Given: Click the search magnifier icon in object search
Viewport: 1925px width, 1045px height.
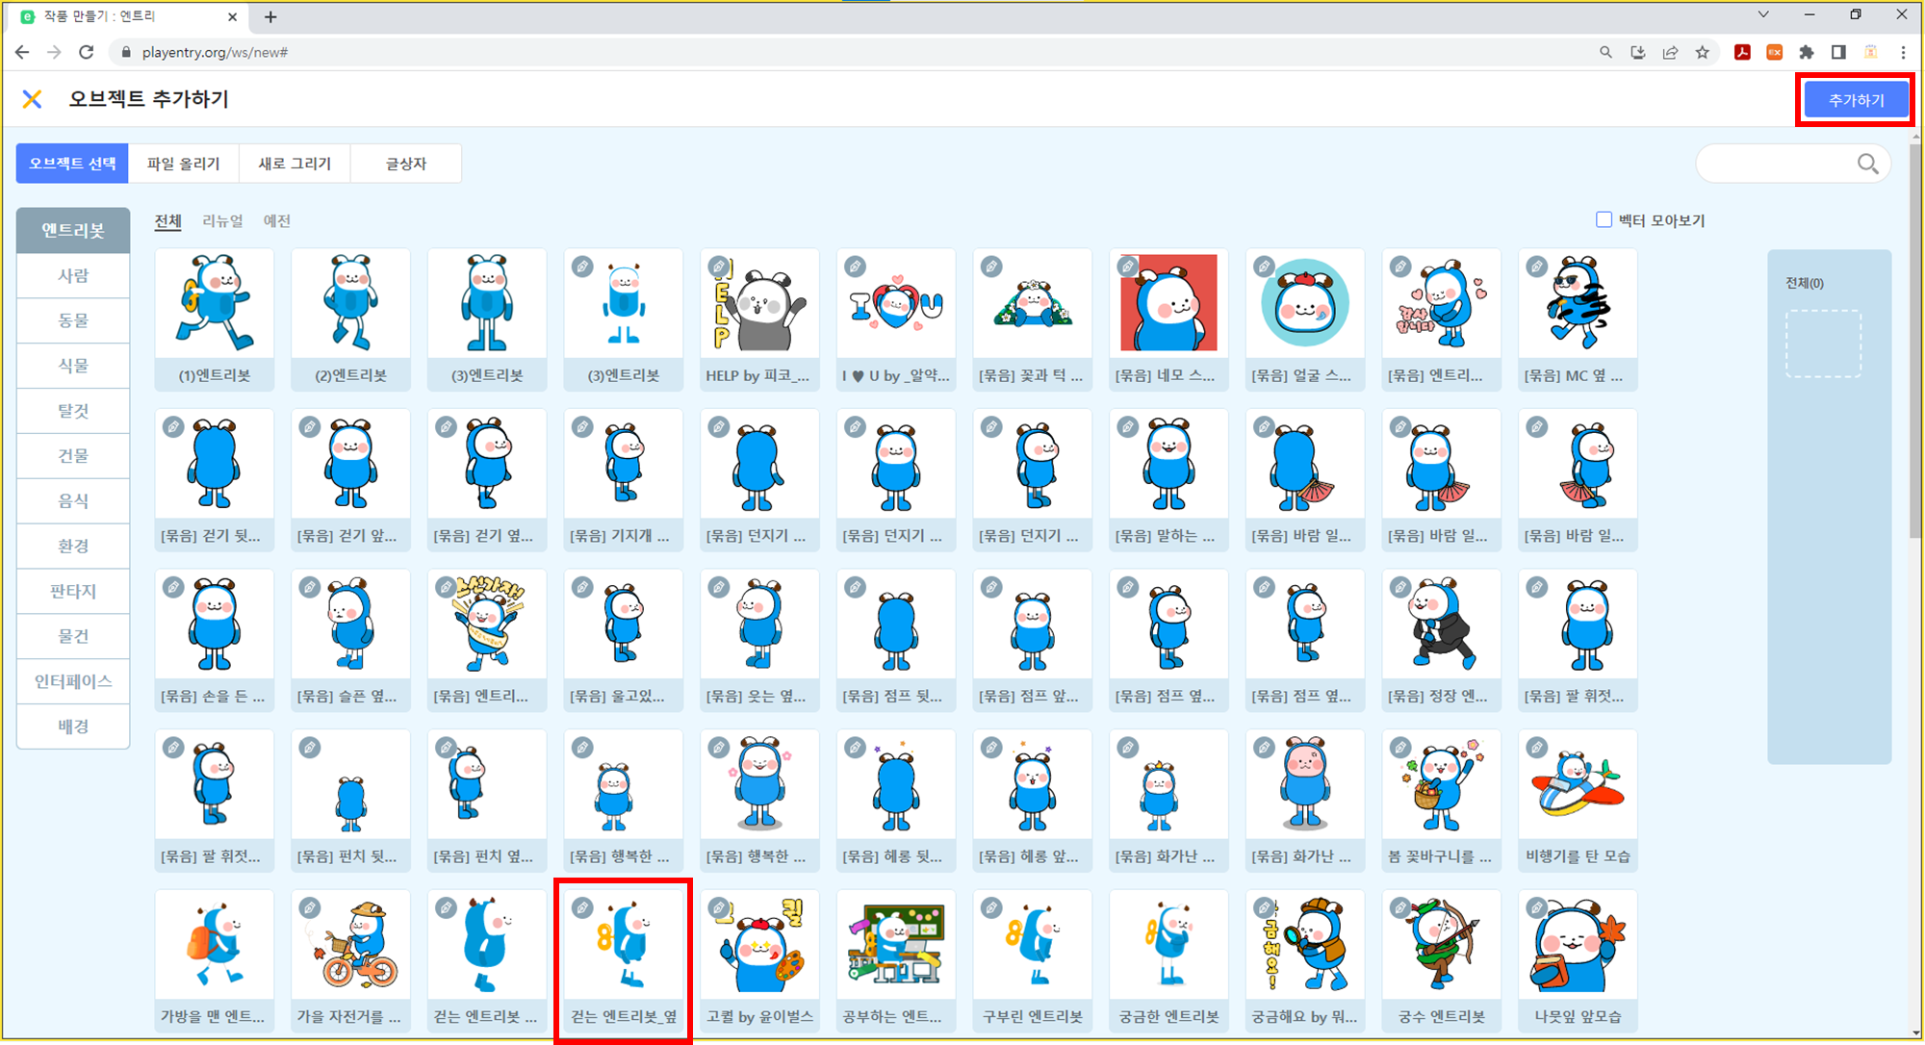Looking at the screenshot, I should pos(1867,164).
